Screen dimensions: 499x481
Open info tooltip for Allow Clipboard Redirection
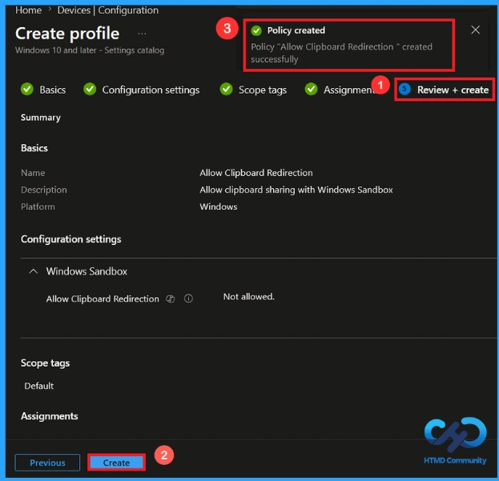point(188,299)
